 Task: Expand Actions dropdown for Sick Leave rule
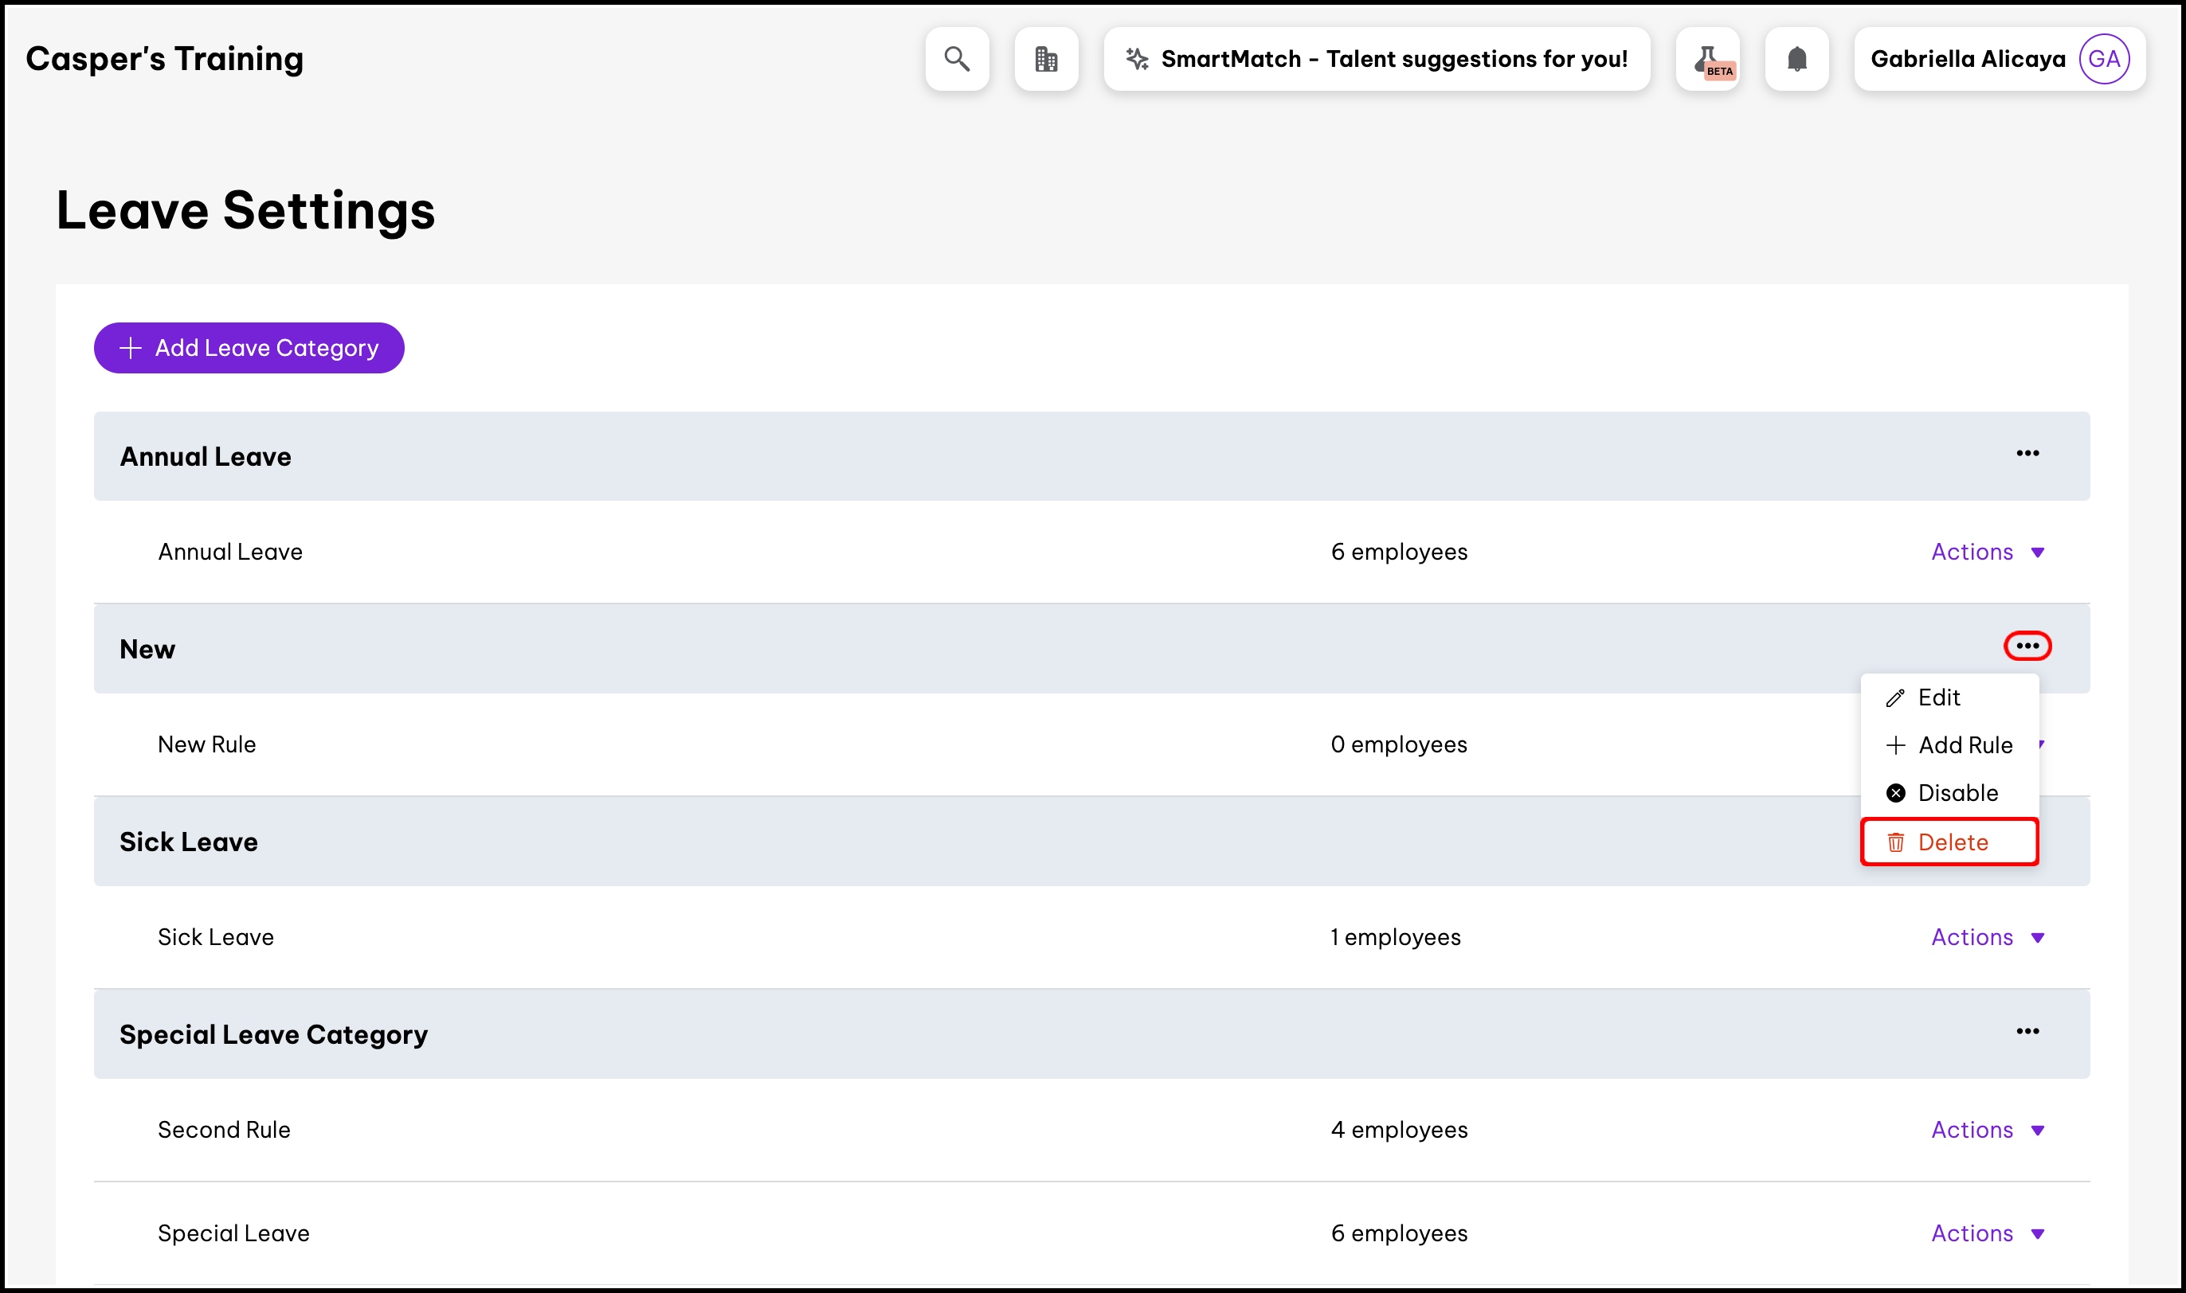(x=1986, y=938)
